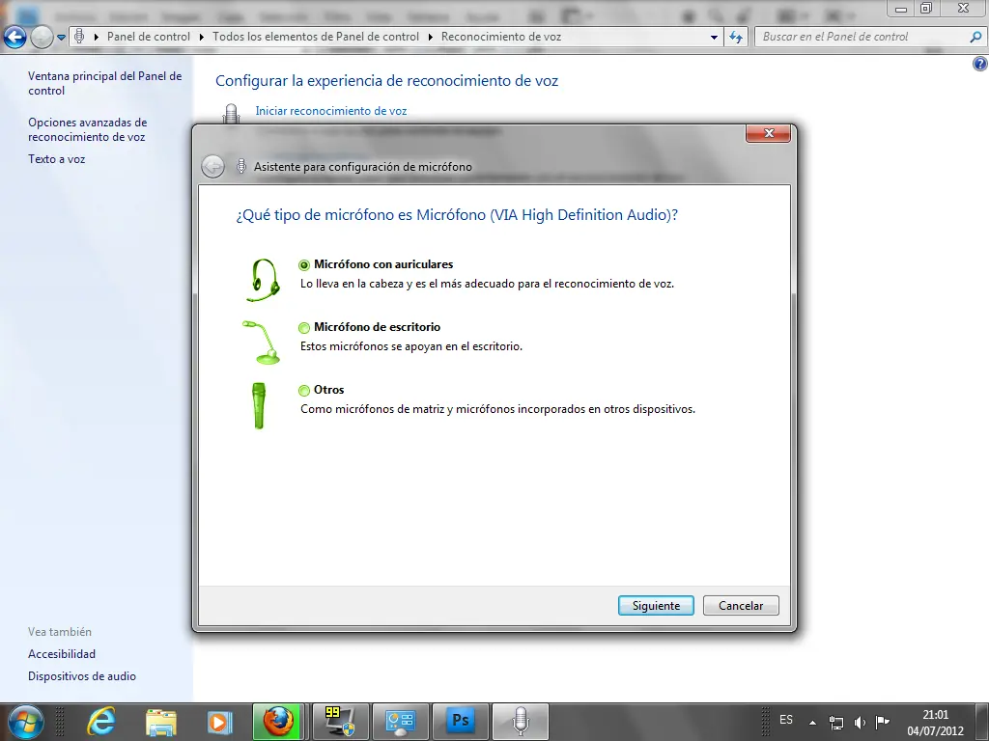
Task: Open Action Center flag icon
Action: pyautogui.click(x=883, y=722)
